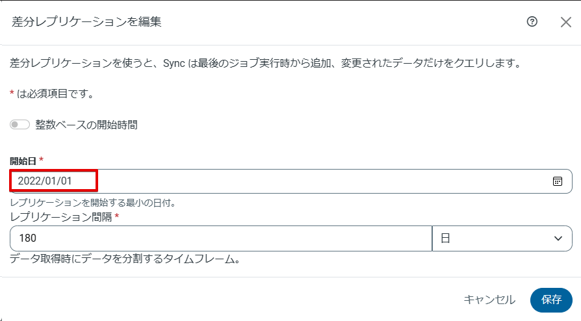
Task: Click helper text about データを分割するタイムフレーム
Action: [x=126, y=259]
